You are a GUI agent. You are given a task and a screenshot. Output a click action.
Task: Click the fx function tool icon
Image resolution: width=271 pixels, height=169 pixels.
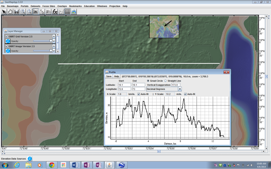55,12
